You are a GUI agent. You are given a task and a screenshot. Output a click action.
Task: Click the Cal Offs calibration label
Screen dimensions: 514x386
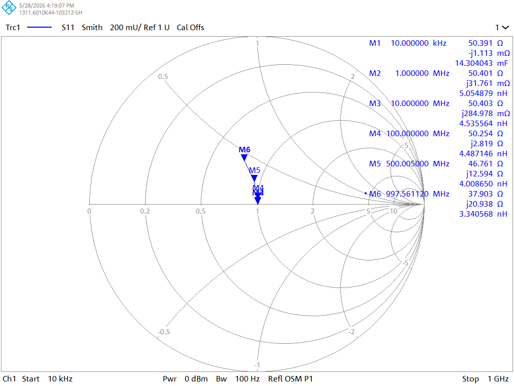tap(190, 28)
